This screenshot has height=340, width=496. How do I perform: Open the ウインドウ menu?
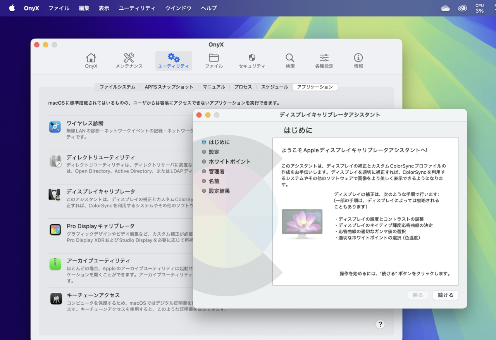tap(178, 8)
